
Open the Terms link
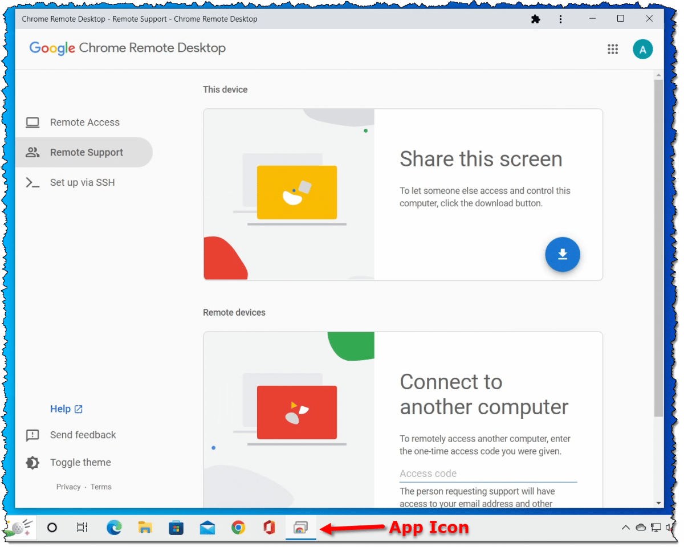101,487
